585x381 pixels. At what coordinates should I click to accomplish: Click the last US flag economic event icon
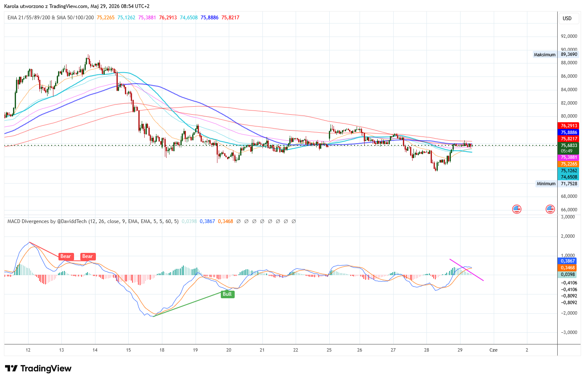point(550,209)
